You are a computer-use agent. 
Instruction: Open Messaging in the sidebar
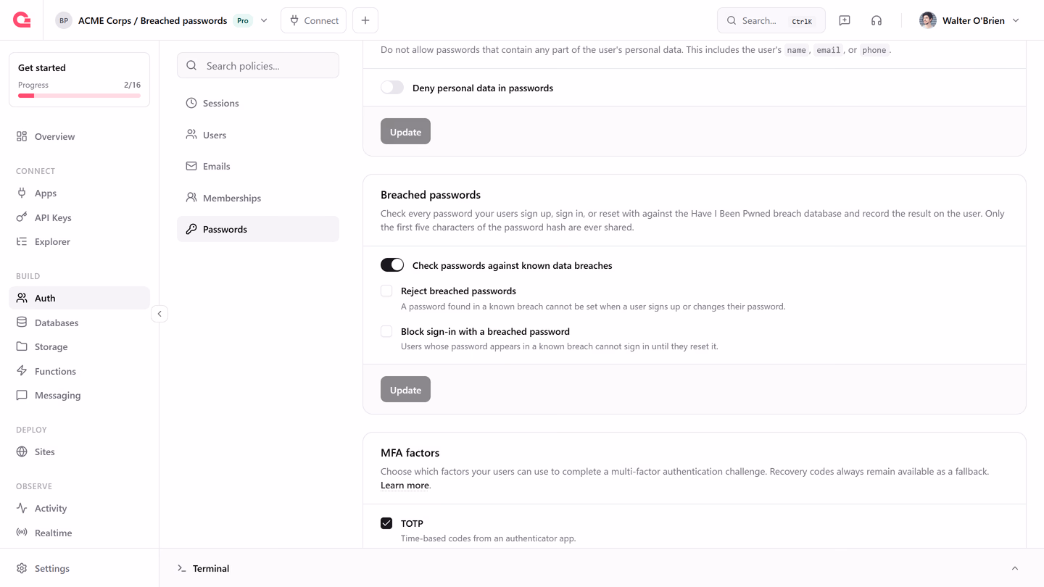[x=79, y=395]
